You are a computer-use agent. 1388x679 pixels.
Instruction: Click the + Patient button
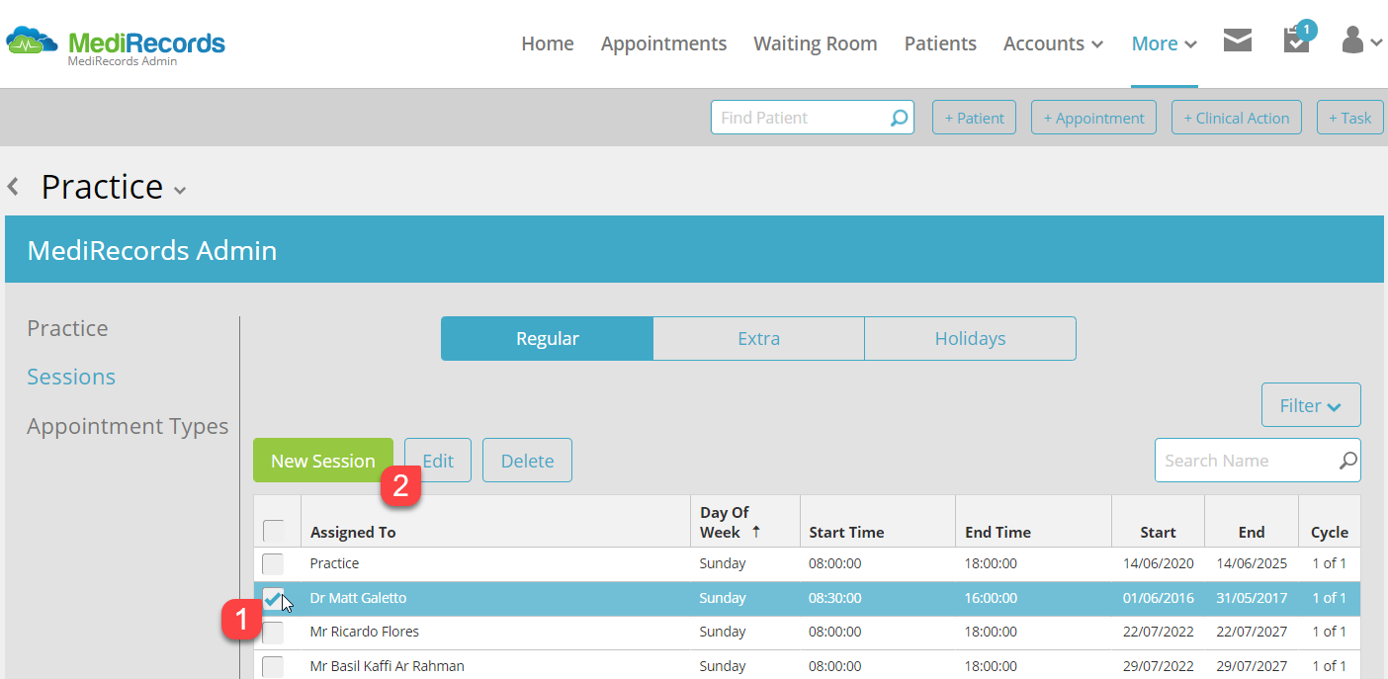click(974, 118)
